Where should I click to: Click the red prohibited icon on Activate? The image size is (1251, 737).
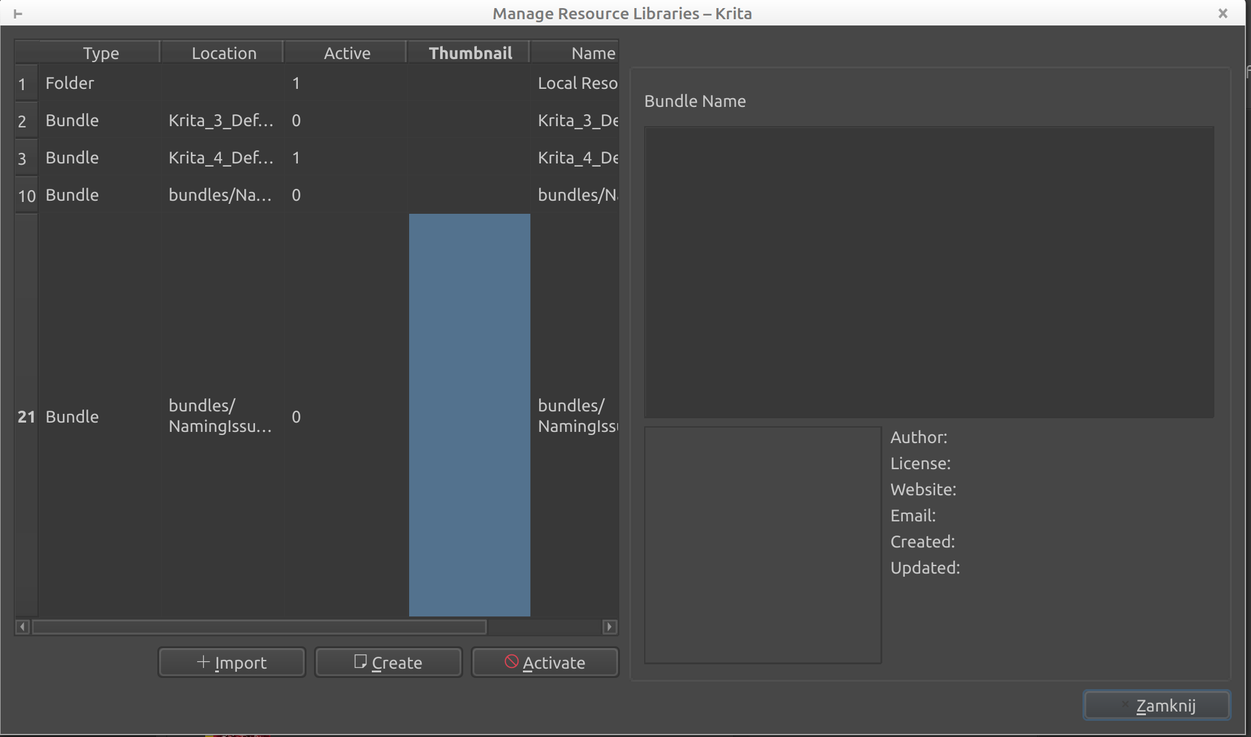[511, 662]
